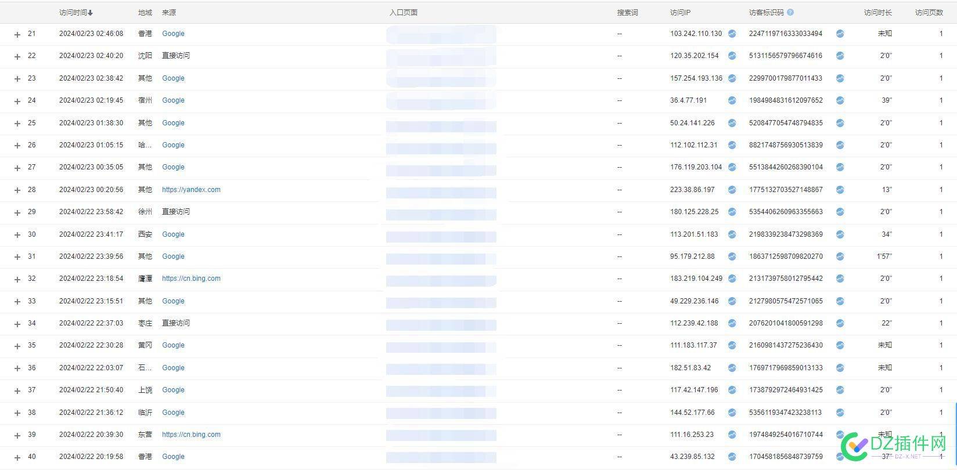The width and height of the screenshot is (957, 470).
Task: Select region 西安 in row 30
Action: pos(145,234)
